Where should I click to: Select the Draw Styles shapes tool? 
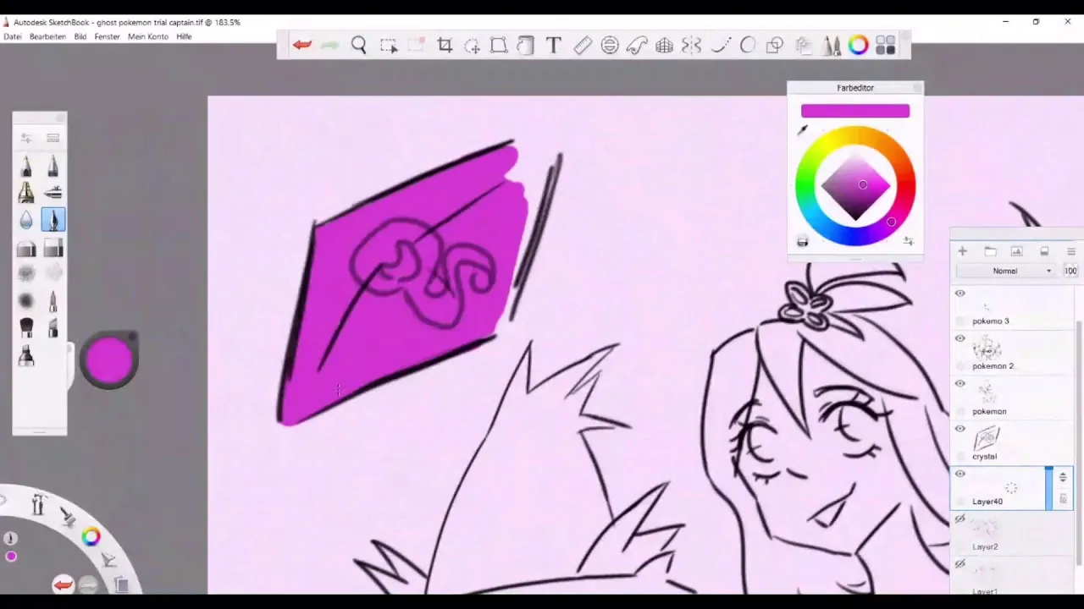[x=775, y=46]
